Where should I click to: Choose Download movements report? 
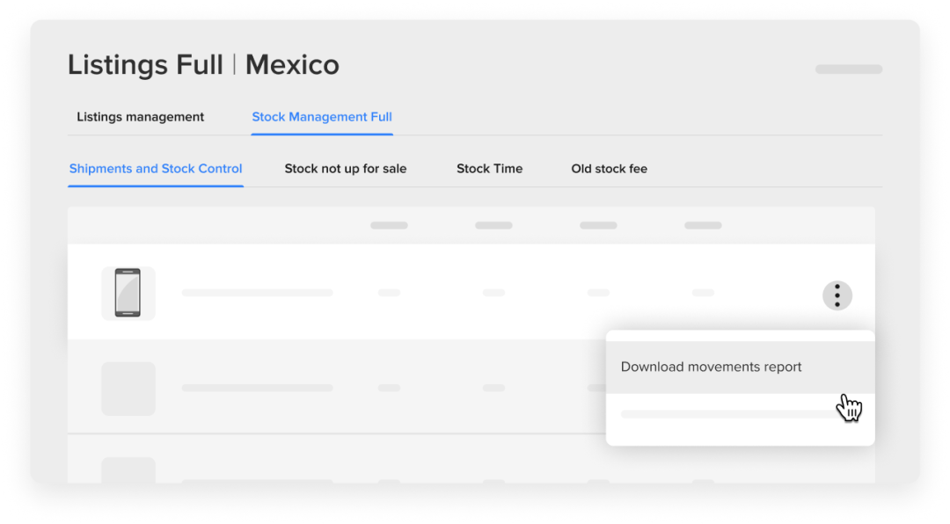click(740, 368)
